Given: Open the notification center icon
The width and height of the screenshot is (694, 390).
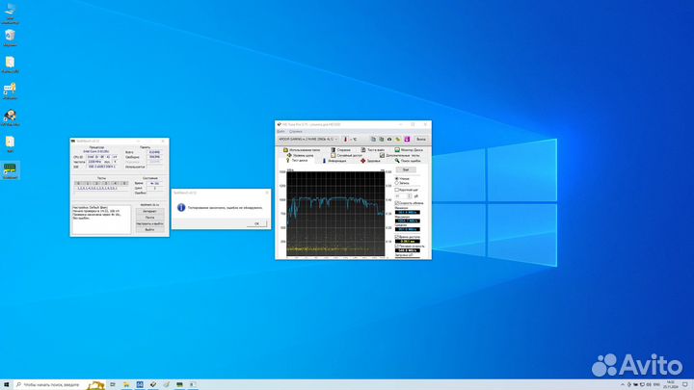Looking at the screenshot, I should (x=685, y=384).
